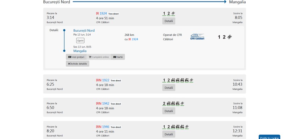The height and width of the screenshot is (139, 289).
Task: Open train number 1924 link in header row
Action: point(103,13)
